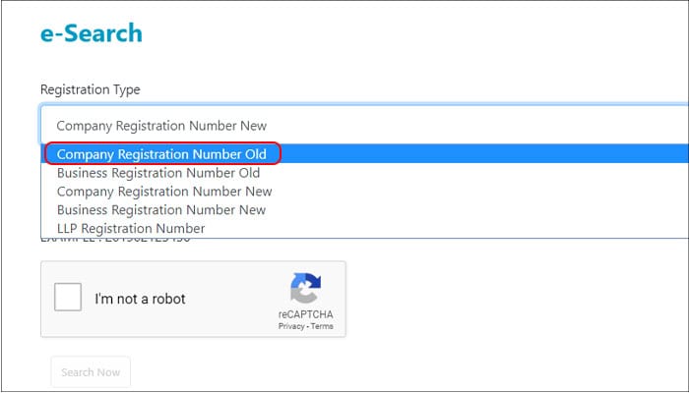Open the reCAPTCHA Terms link
Screen dimensions: 689x393
[x=322, y=326]
